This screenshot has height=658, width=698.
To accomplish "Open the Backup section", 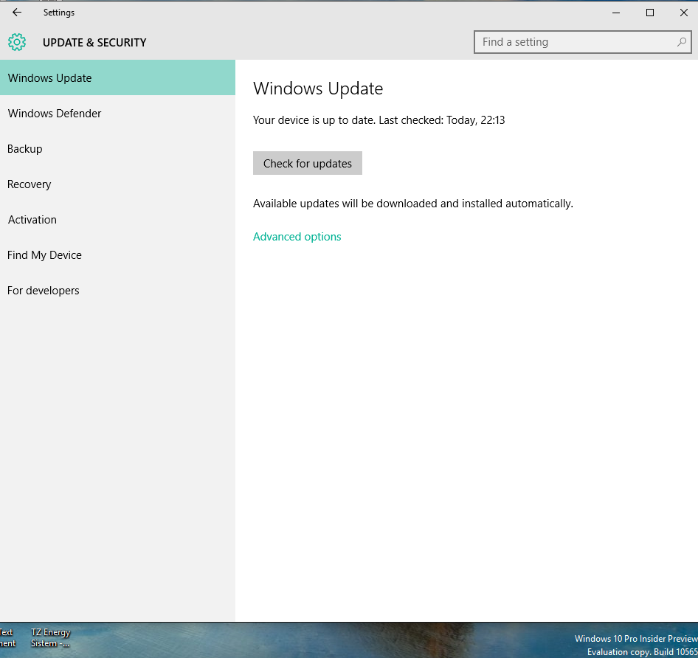I will coord(117,149).
